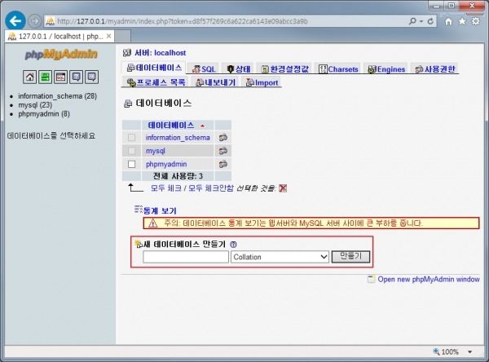489x362 pixels.
Task: Switch to the Import tab
Action: click(x=262, y=82)
